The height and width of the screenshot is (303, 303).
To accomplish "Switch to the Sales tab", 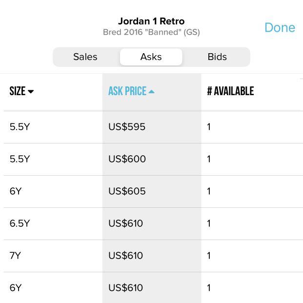I will click(85, 57).
